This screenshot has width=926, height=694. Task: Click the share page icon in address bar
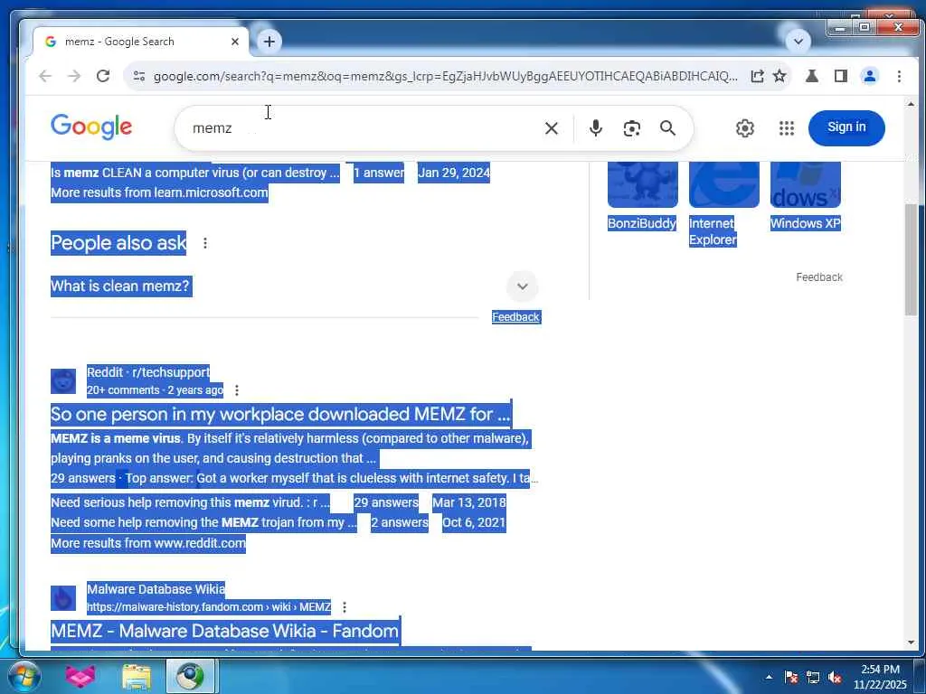[757, 76]
